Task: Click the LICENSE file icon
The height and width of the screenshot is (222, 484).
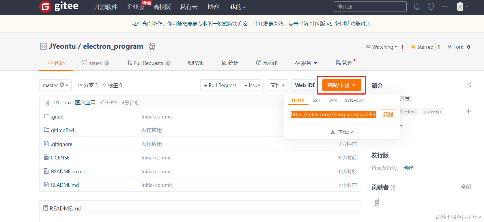Action: (x=46, y=157)
